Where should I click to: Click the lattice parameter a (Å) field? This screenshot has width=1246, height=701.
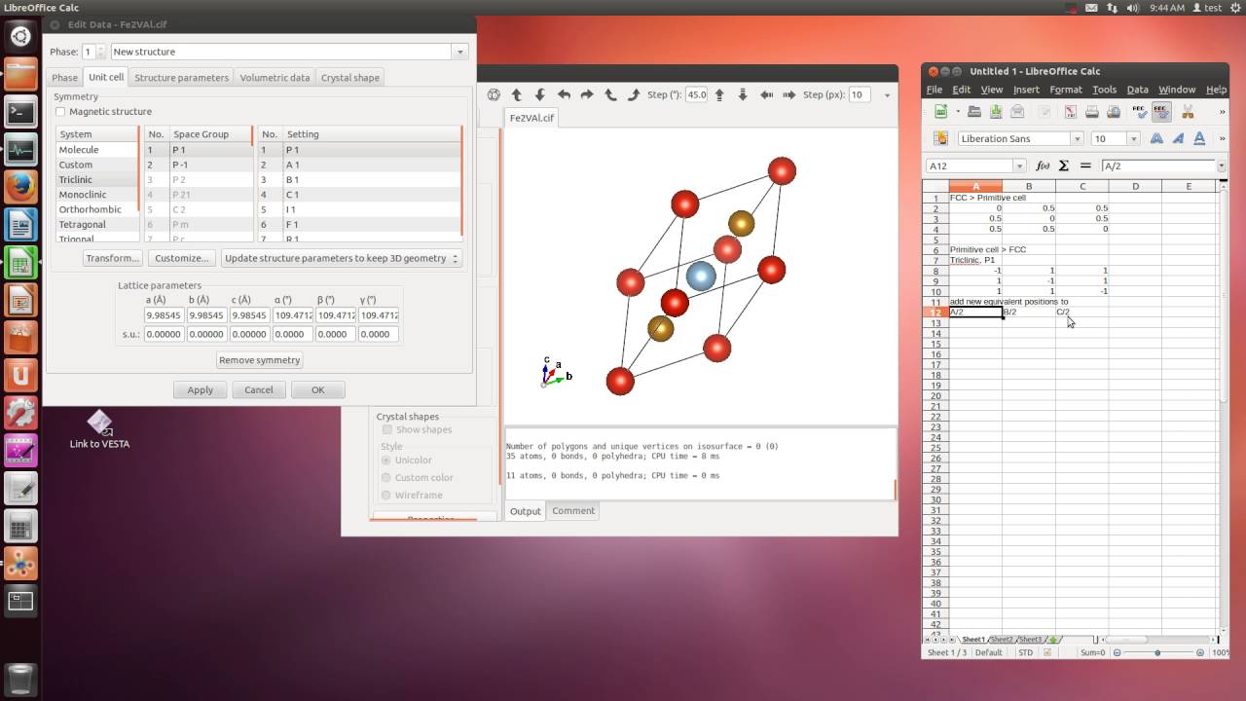tap(165, 315)
